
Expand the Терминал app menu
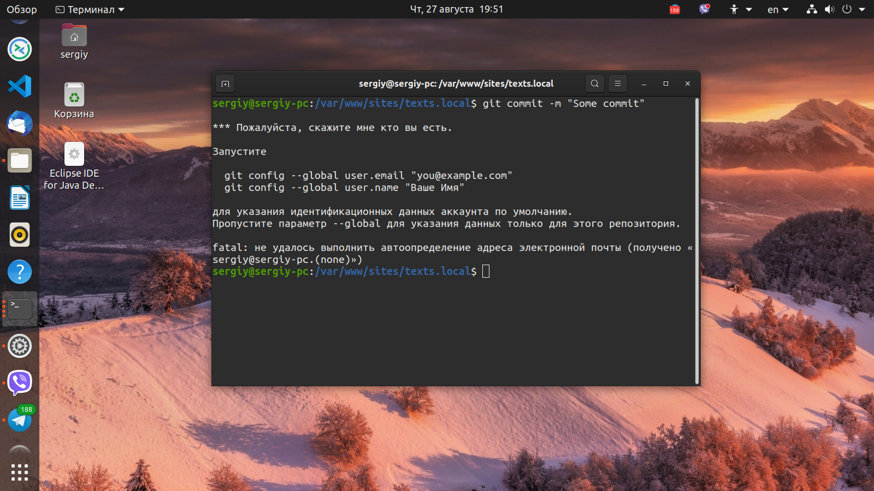tap(90, 9)
